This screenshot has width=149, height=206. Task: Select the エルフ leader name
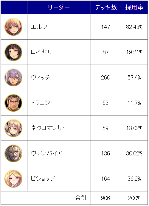39,27
